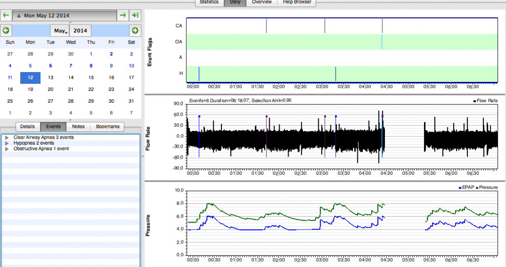The width and height of the screenshot is (506, 267).
Task: Go to previous day with left arrow
Action: pos(6,15)
